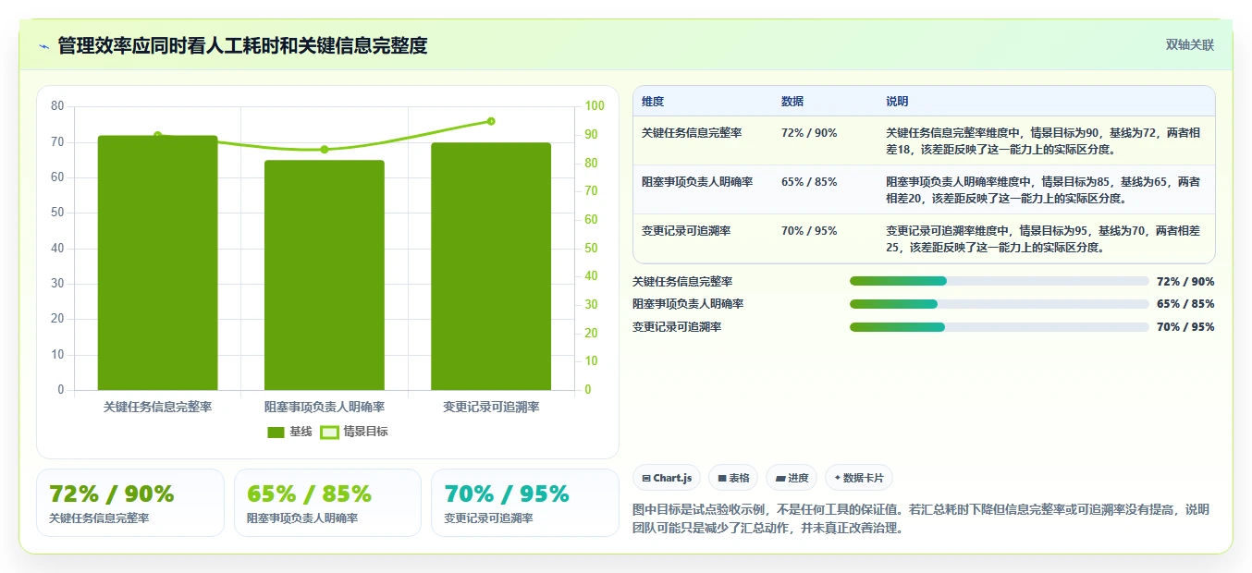
Task: Click x-axis label 变更记录可追溯率 under chart
Action: click(x=491, y=407)
